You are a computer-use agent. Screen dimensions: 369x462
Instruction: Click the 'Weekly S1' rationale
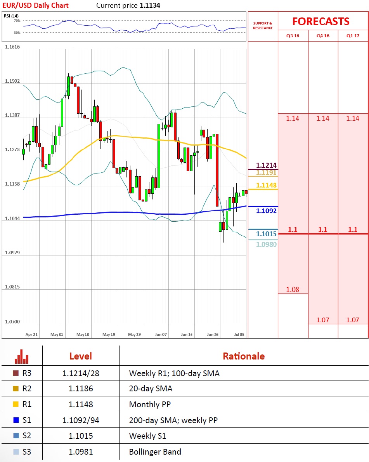pyautogui.click(x=147, y=436)
